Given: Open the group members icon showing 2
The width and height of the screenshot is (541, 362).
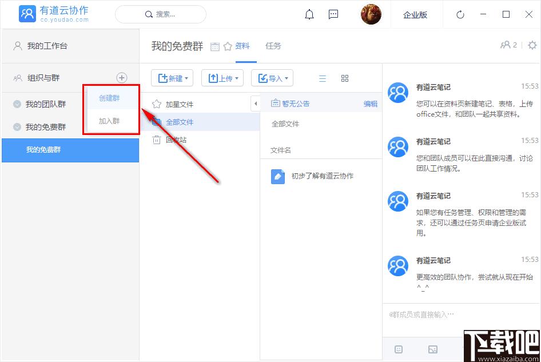Looking at the screenshot, I should tap(508, 45).
